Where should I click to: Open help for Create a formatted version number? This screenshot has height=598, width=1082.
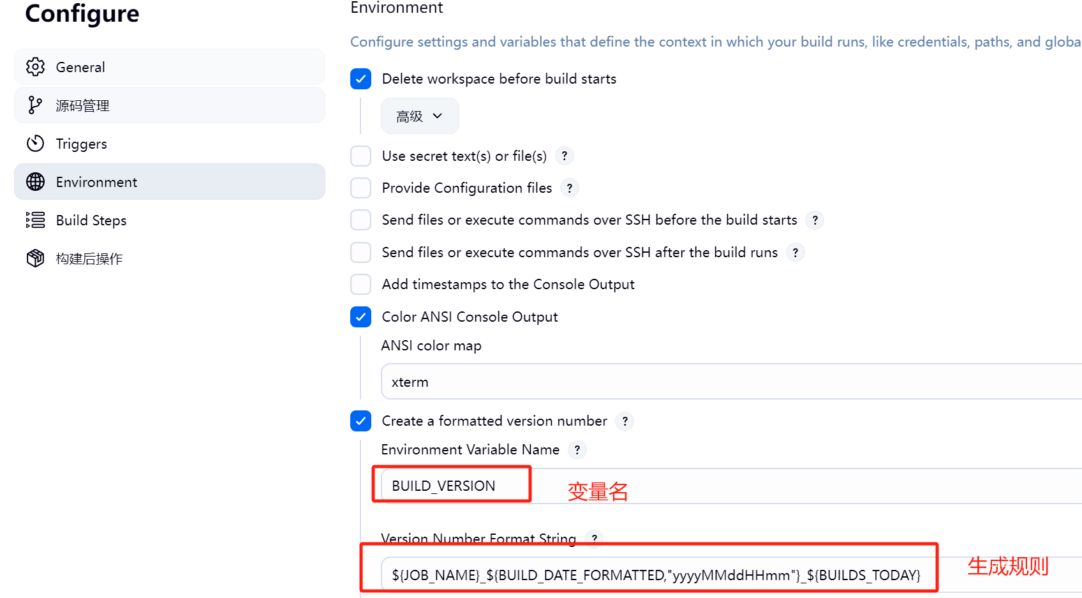pos(625,421)
